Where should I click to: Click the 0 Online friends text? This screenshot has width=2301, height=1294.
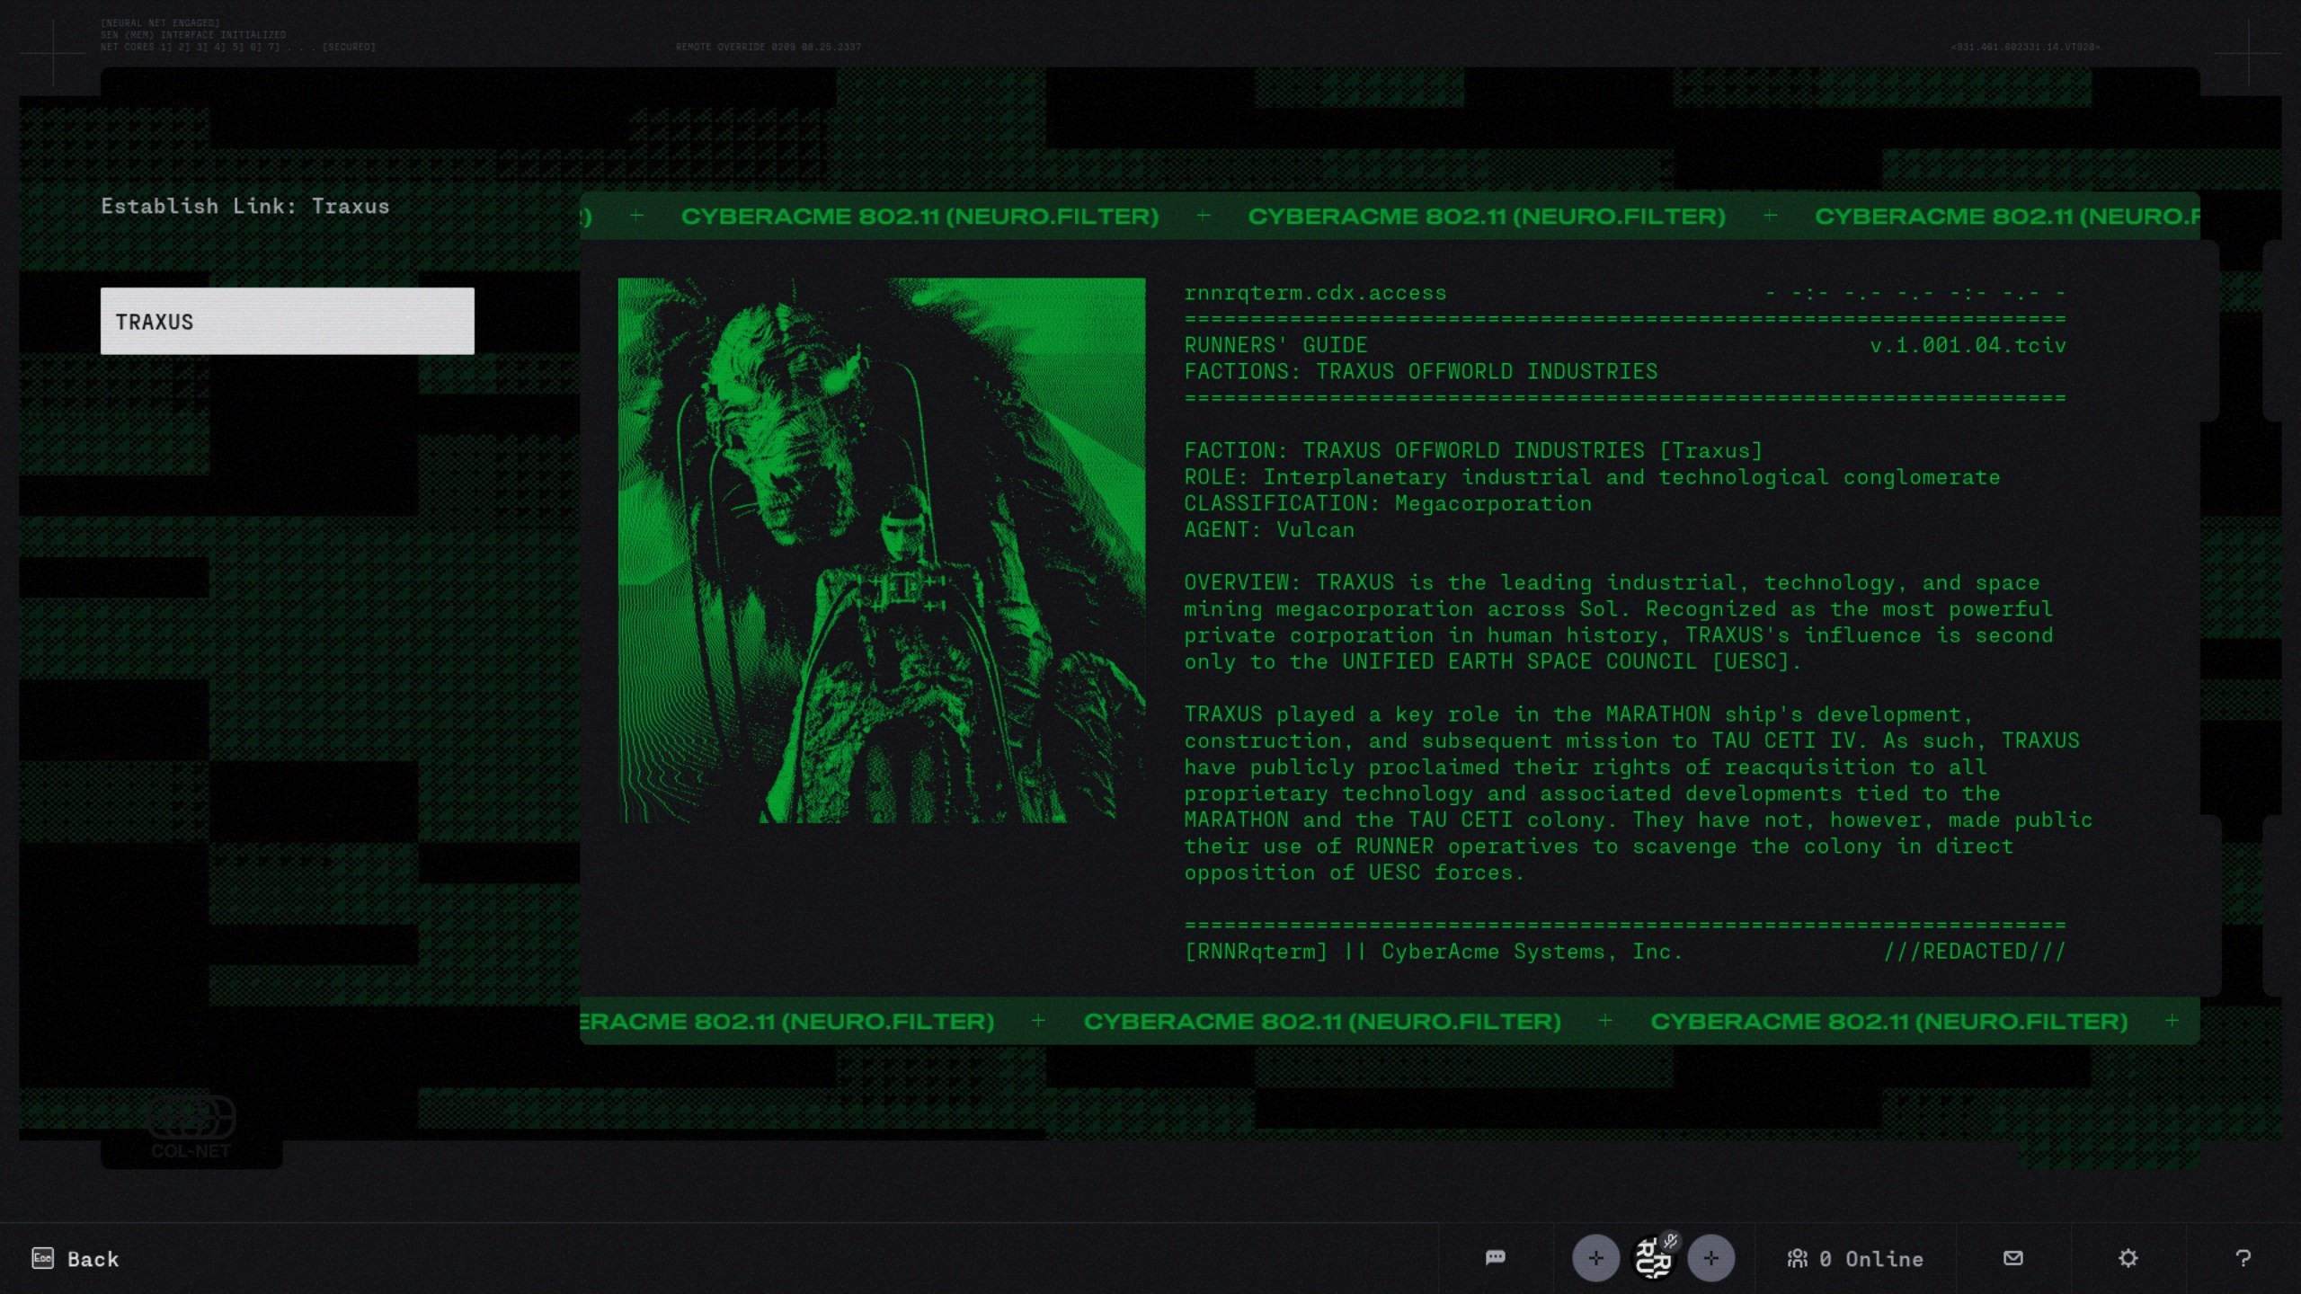(1871, 1259)
